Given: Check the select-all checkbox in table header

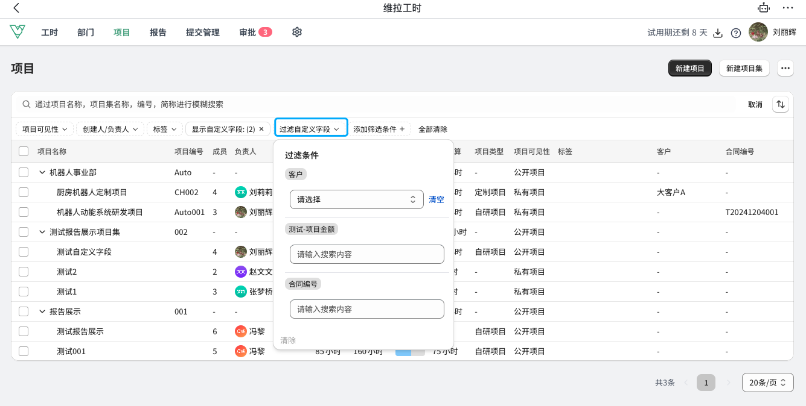Looking at the screenshot, I should click(24, 152).
